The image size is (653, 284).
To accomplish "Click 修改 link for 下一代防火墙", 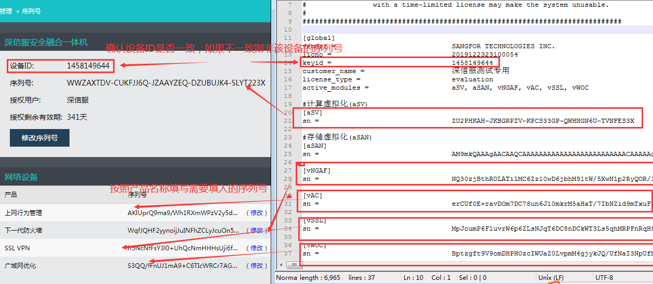I will click(x=257, y=231).
